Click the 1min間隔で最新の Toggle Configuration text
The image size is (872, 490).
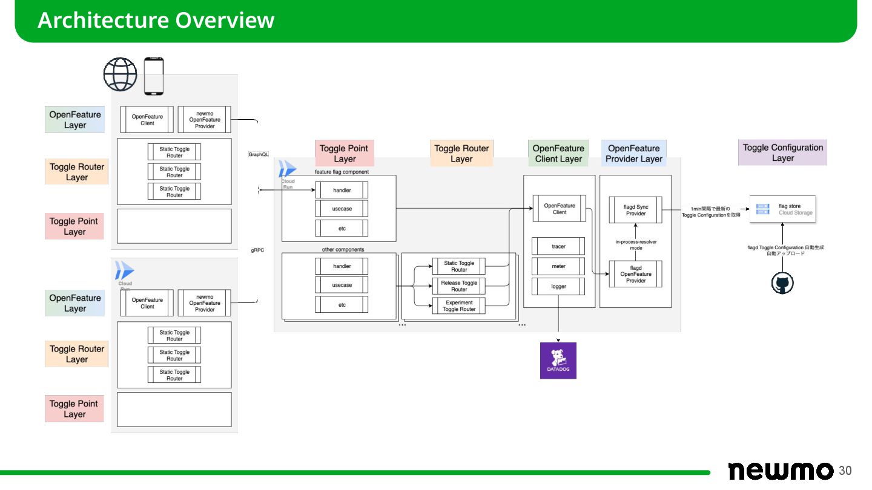pyautogui.click(x=711, y=212)
